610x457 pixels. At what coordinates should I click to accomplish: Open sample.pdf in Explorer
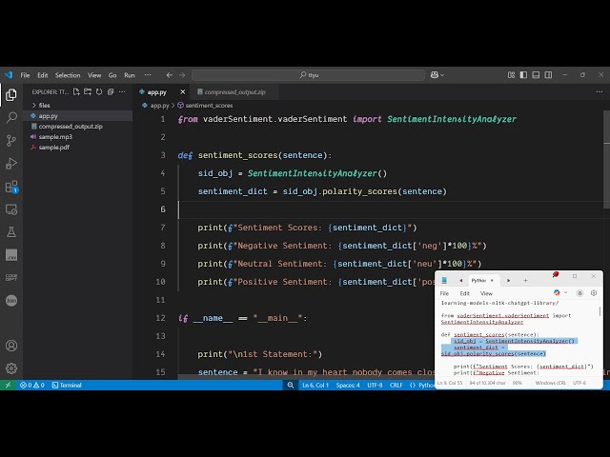tap(78, 148)
